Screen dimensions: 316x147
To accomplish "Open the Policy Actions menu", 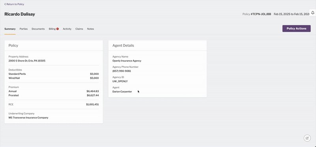I will (x=296, y=28).
